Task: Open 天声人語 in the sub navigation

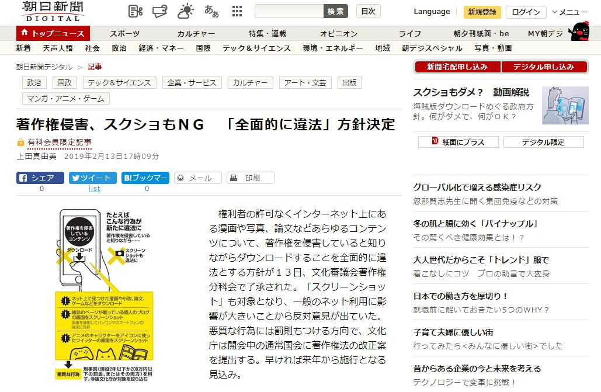Action: coord(58,48)
